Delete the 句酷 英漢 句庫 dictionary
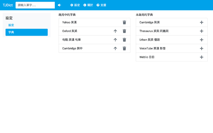 [x=124, y=40]
